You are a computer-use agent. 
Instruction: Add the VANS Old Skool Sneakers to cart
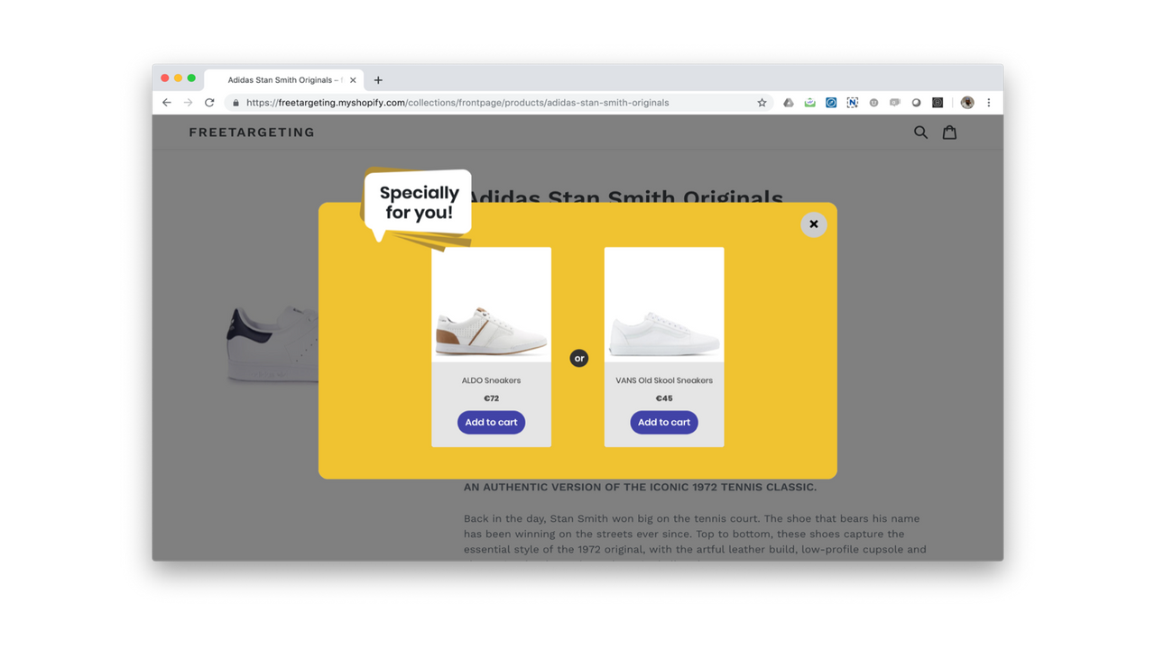coord(663,422)
